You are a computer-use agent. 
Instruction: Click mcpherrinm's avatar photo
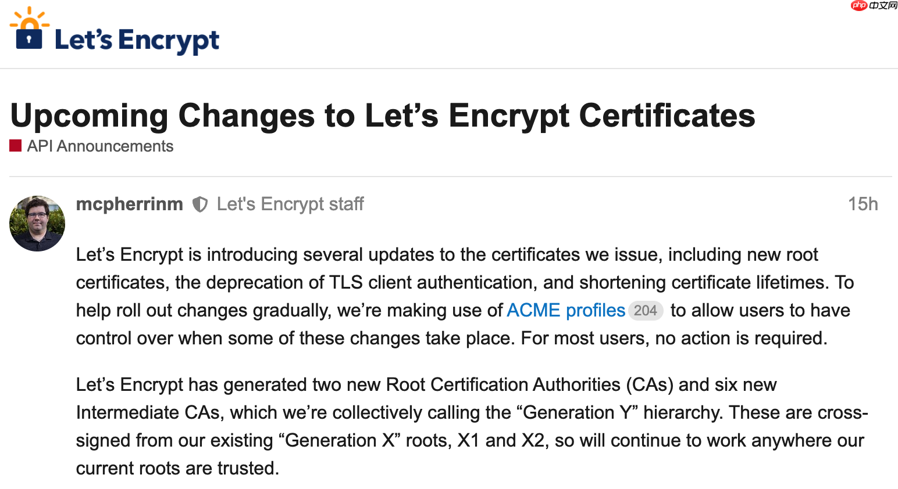click(x=37, y=223)
